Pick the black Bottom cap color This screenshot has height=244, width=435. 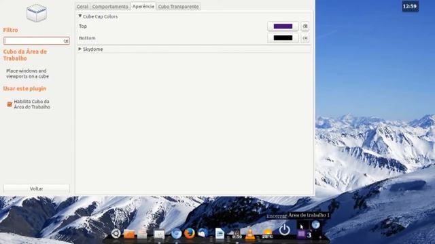pos(283,38)
